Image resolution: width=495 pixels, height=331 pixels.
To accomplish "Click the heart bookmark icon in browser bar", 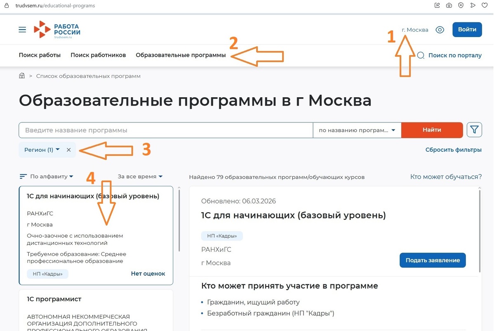I will [x=484, y=5].
